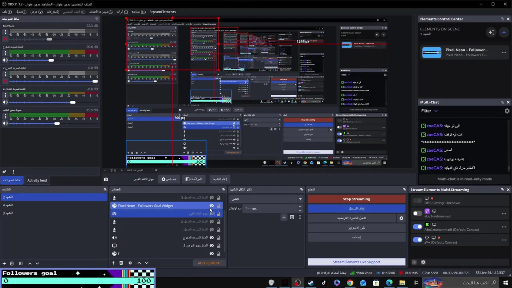Hide Pixel Neon Followers Goal Widget source
The width and height of the screenshot is (512, 288).
click(212, 206)
